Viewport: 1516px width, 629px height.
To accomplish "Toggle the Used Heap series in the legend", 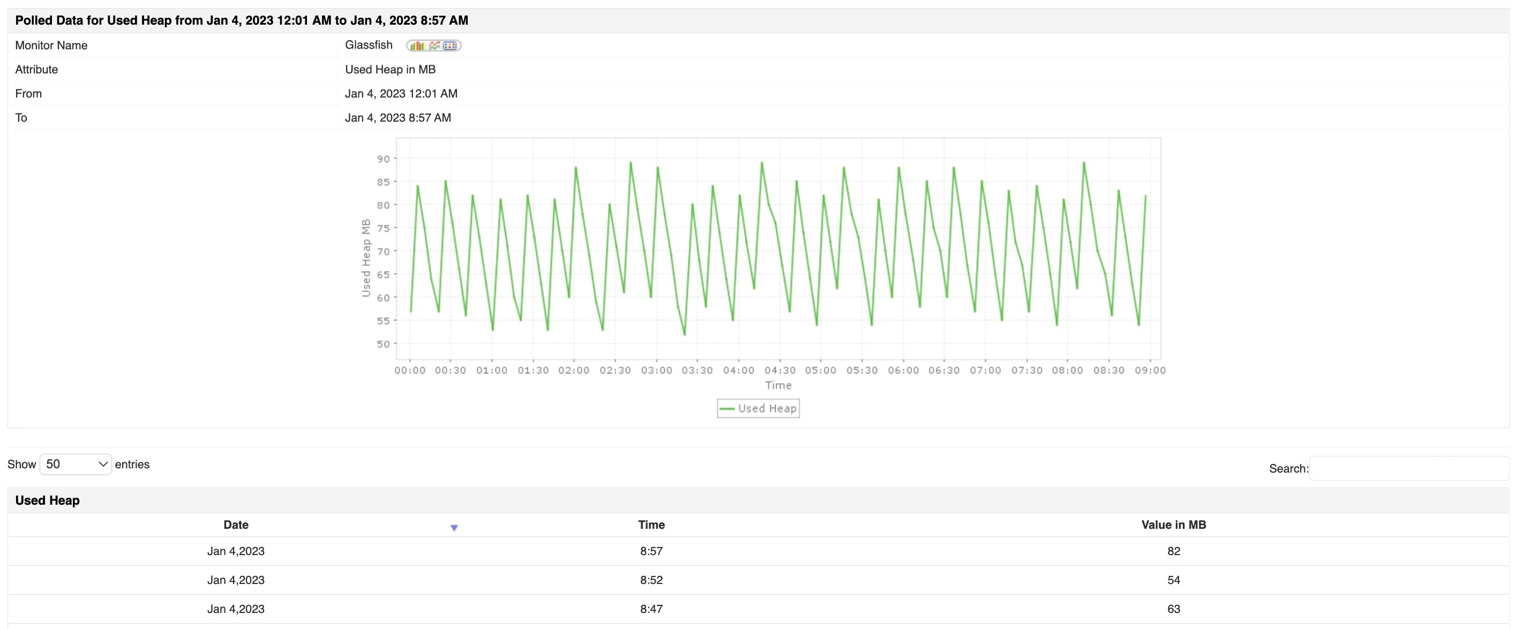I will pos(758,408).
